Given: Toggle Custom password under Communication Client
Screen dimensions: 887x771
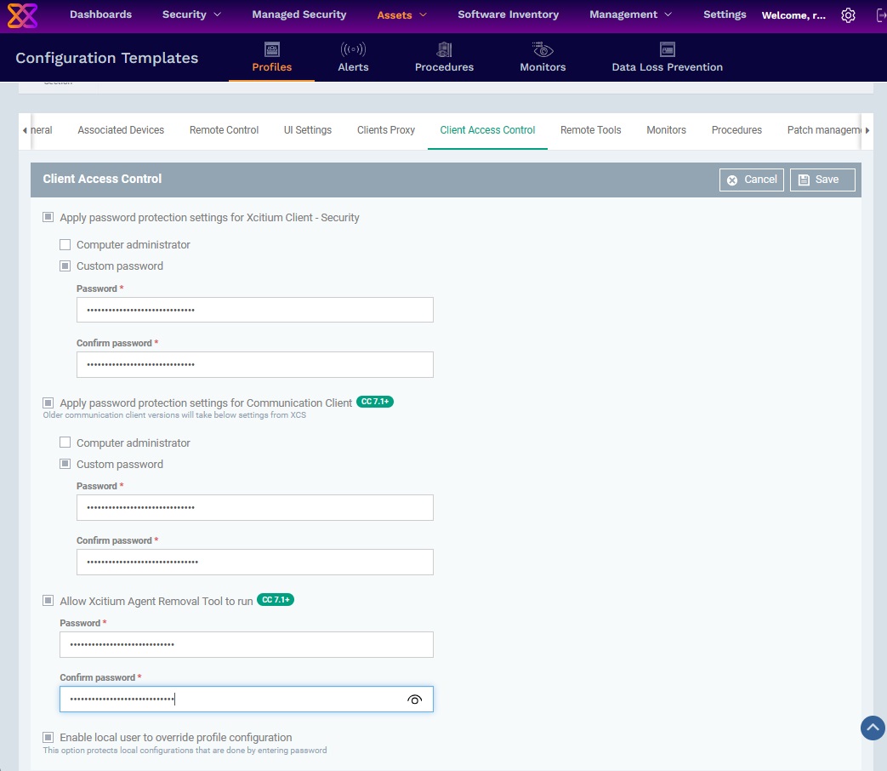Looking at the screenshot, I should pyautogui.click(x=65, y=464).
